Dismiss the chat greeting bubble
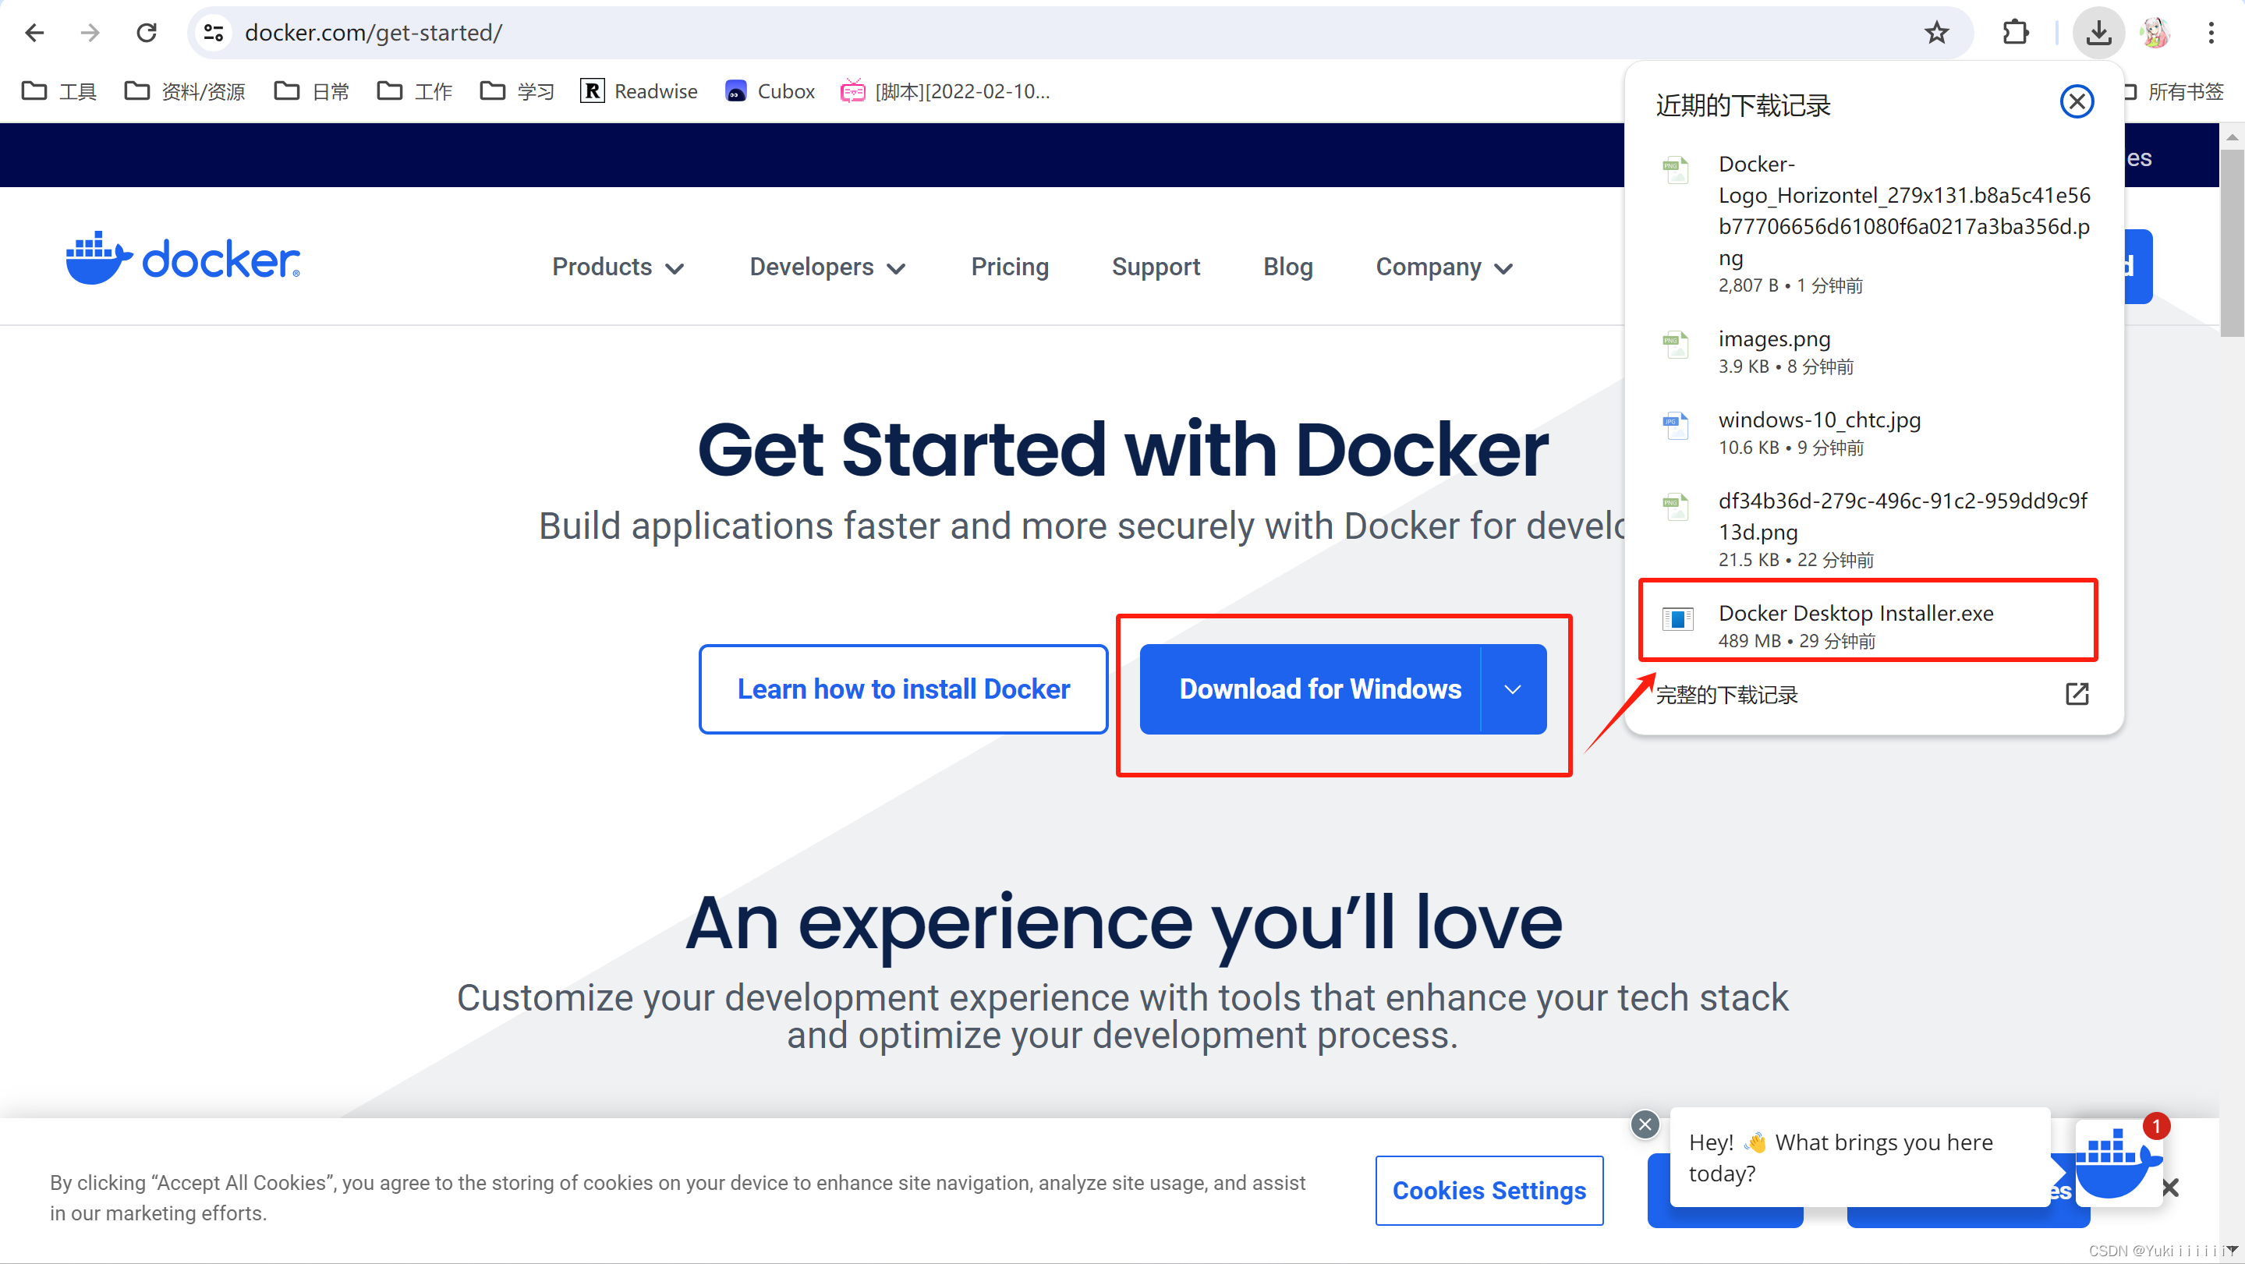The image size is (2245, 1264). pos(1645,1124)
